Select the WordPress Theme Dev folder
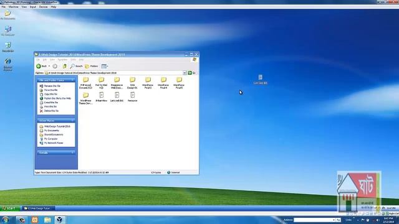Screen dimensions: 399x224 click(x=86, y=98)
